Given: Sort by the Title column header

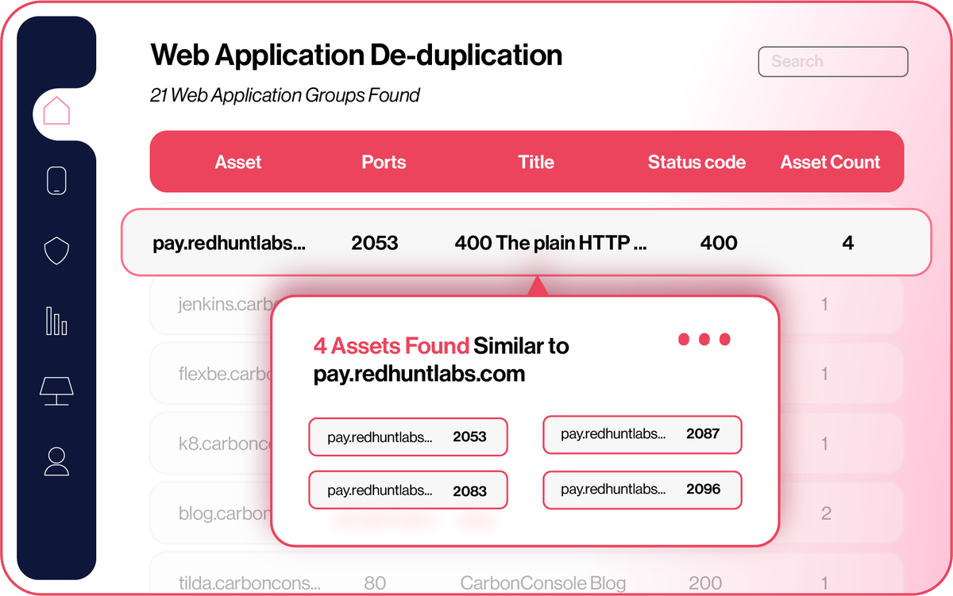Looking at the screenshot, I should pos(536,162).
